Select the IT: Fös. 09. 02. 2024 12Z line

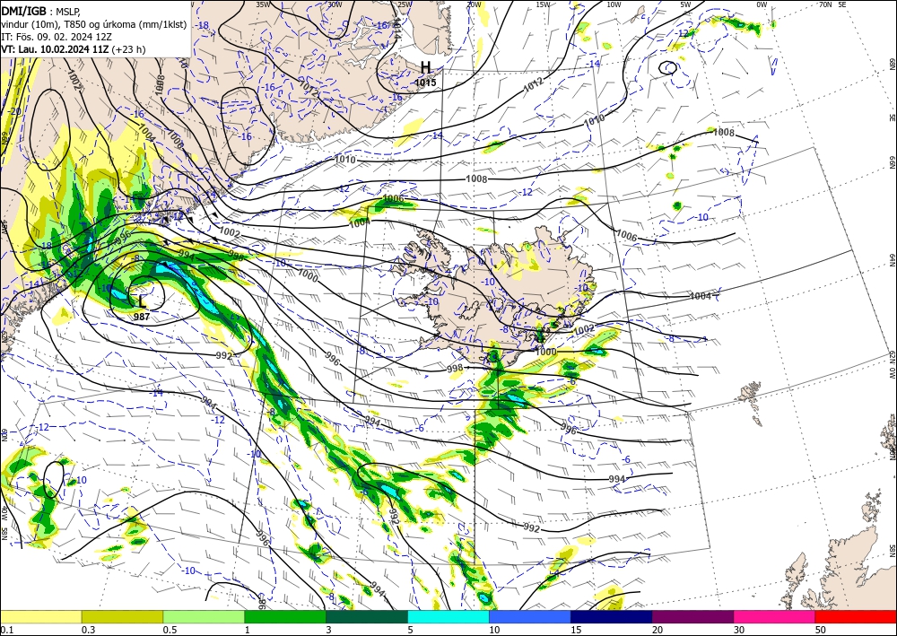tap(56, 37)
